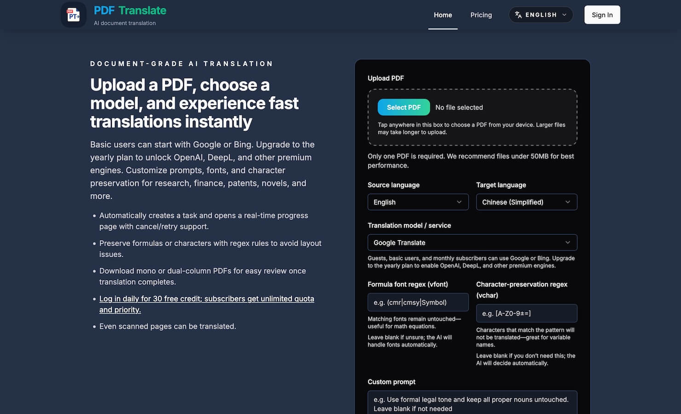Click the Character-preservation regex input field
681x414 pixels.
[x=526, y=313]
